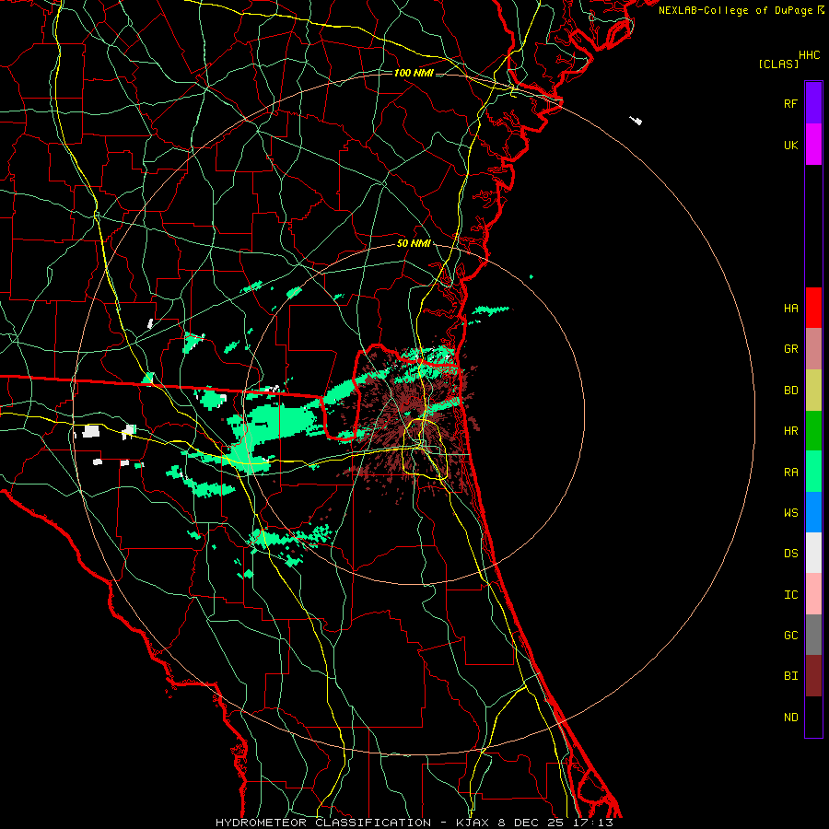Click the GR legend label
This screenshot has height=829, width=829.
tap(790, 349)
